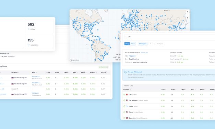Sort traceroute table by WORST column
Screen dimensions: 215x129
(93, 72)
